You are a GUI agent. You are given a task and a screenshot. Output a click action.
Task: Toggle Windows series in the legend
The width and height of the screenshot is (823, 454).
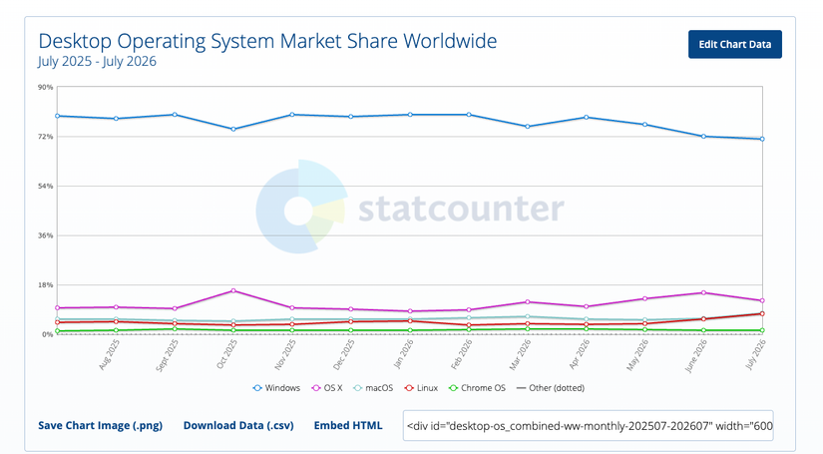tap(276, 388)
